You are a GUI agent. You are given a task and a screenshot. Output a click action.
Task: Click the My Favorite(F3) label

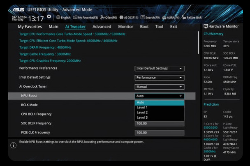(x=88, y=18)
